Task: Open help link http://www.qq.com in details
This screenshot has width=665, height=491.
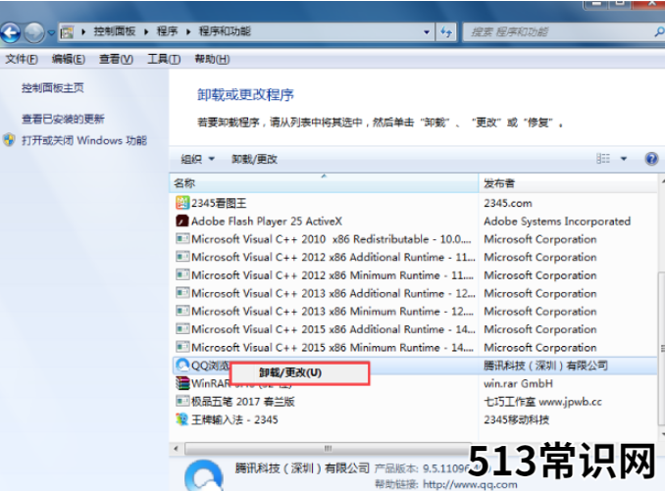Action: [x=470, y=484]
